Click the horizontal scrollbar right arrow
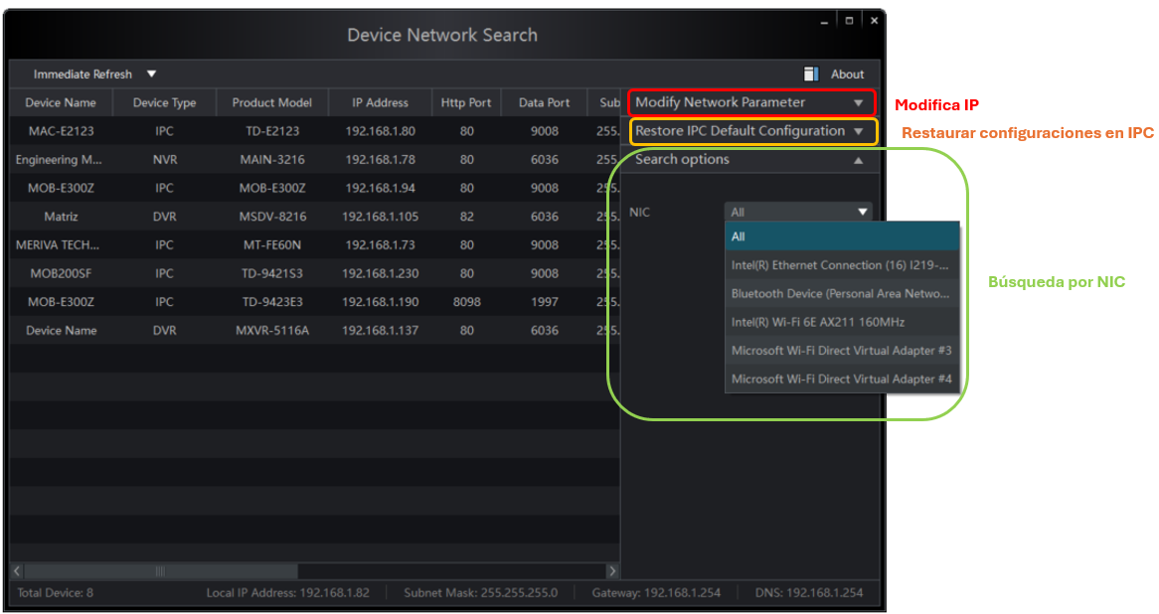The height and width of the screenshot is (614, 1159). [612, 571]
